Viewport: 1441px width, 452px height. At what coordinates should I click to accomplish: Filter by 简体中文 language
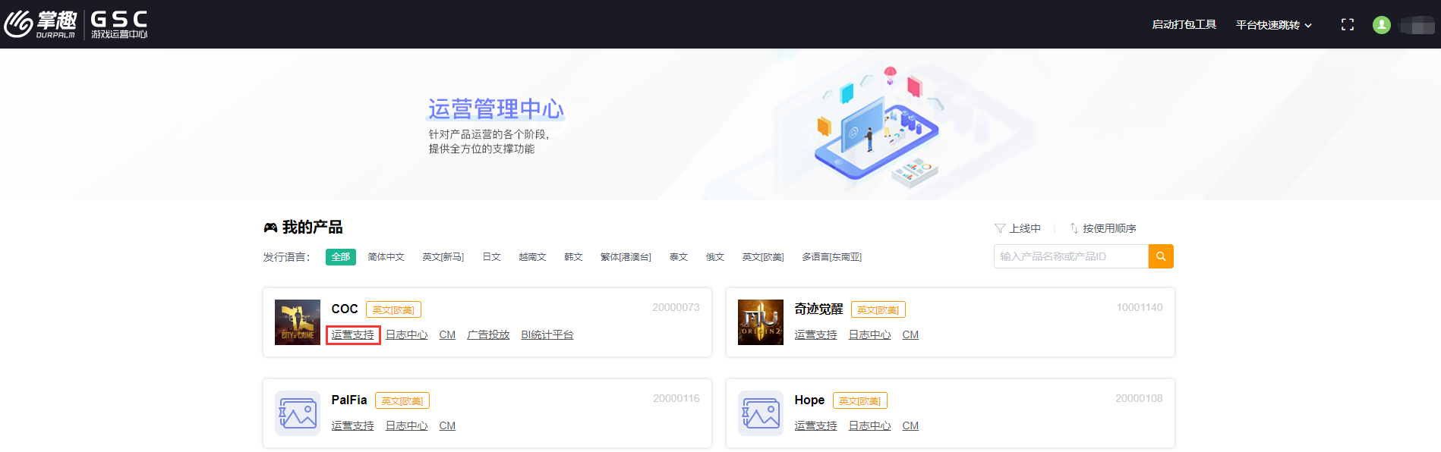tap(386, 257)
